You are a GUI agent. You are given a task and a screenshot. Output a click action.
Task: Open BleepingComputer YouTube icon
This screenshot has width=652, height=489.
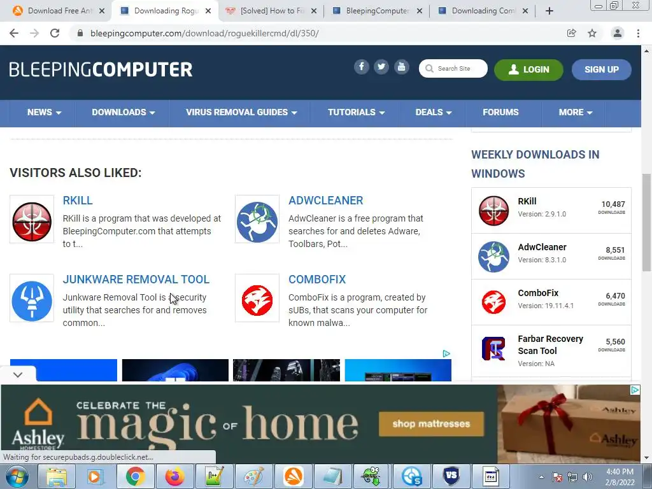[401, 67]
